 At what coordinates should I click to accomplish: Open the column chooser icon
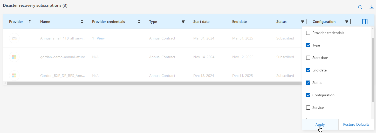(x=365, y=22)
